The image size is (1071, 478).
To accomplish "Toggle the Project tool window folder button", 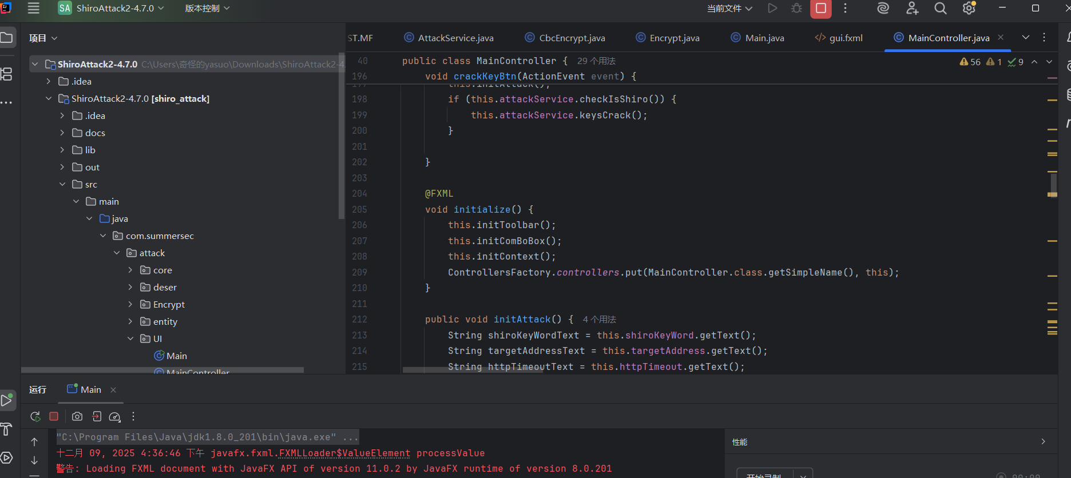I will click(7, 38).
